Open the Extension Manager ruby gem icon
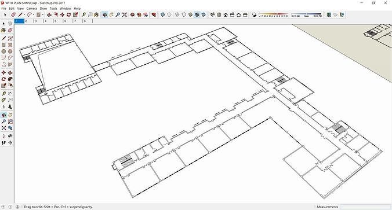 coord(154,14)
